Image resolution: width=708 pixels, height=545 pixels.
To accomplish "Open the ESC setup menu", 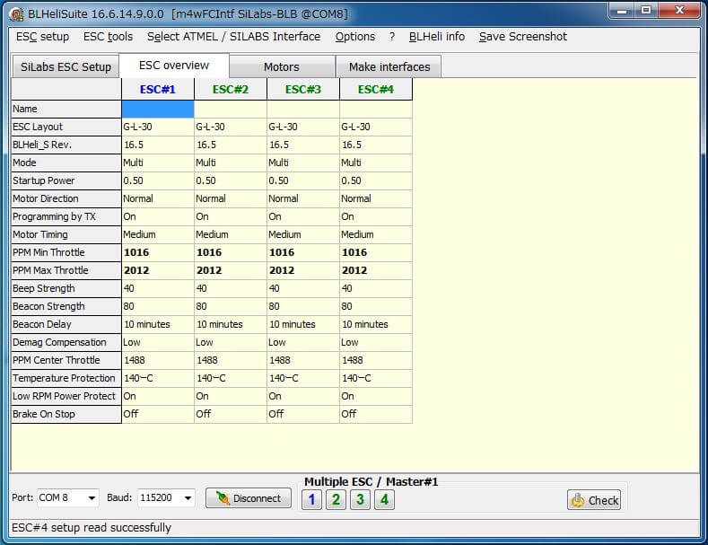I will 42,37.
